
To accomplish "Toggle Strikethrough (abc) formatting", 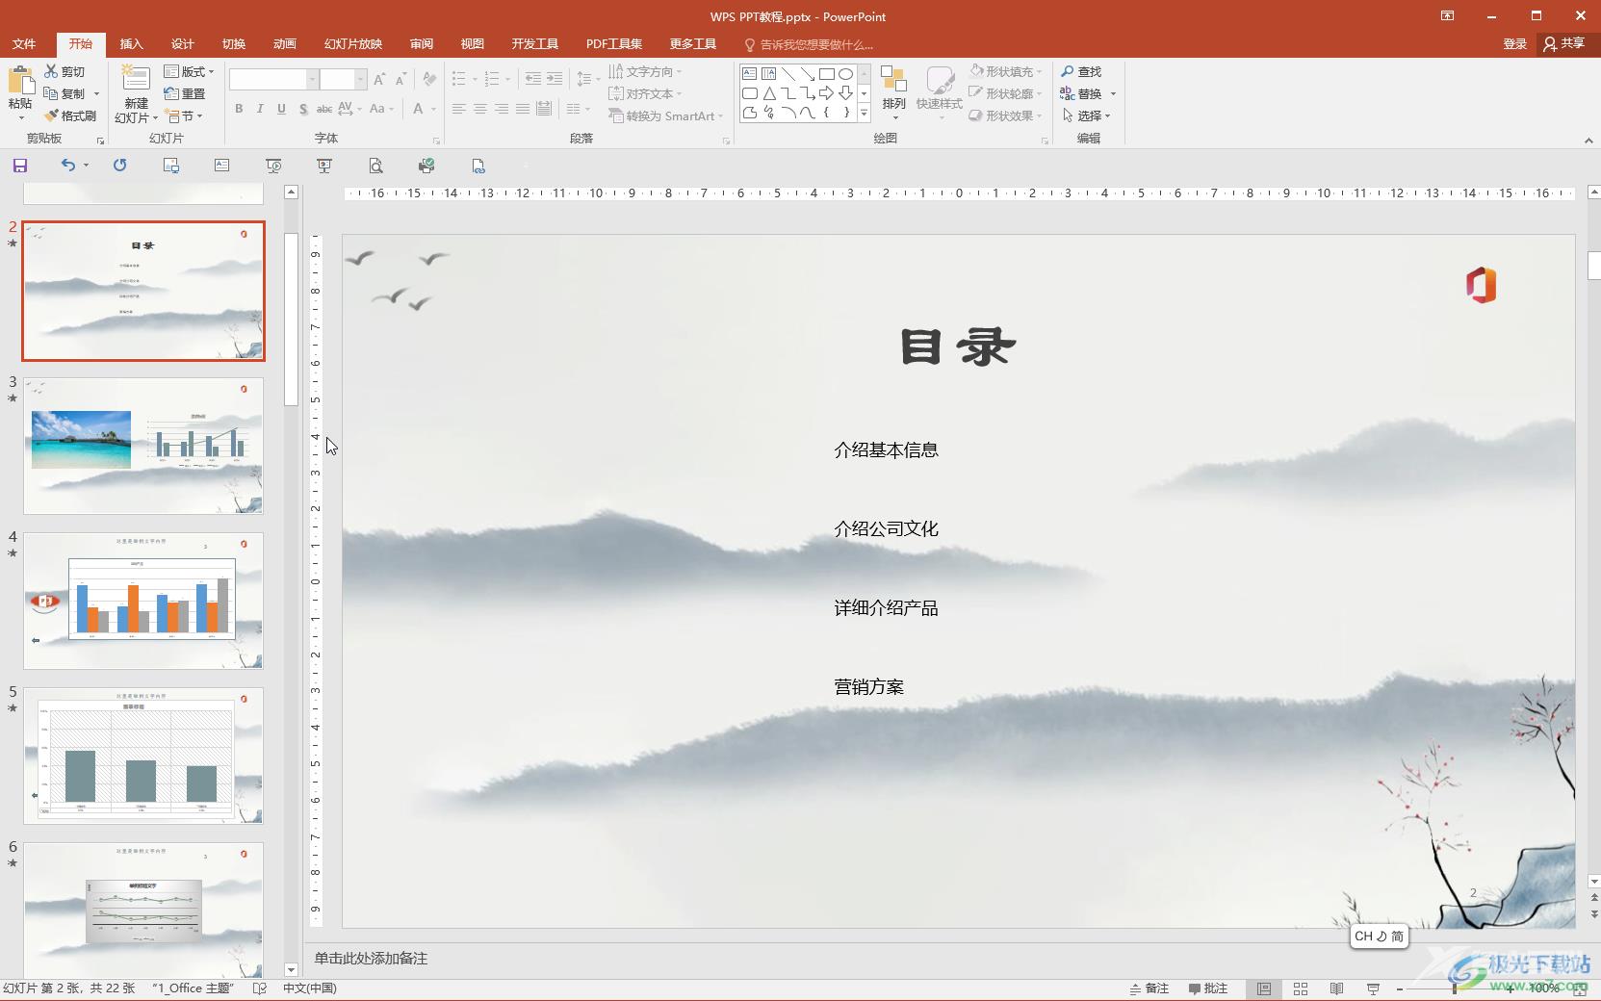I will point(324,109).
